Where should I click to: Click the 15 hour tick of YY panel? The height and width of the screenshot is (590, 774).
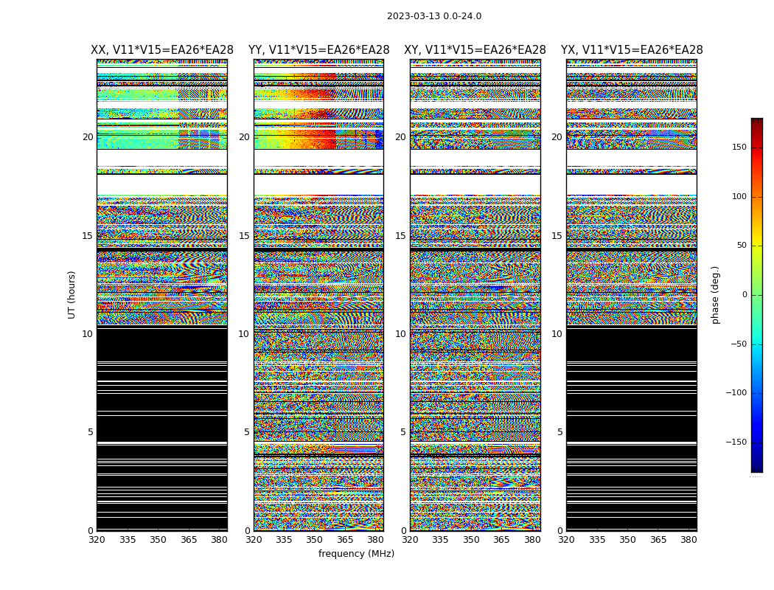click(244, 236)
